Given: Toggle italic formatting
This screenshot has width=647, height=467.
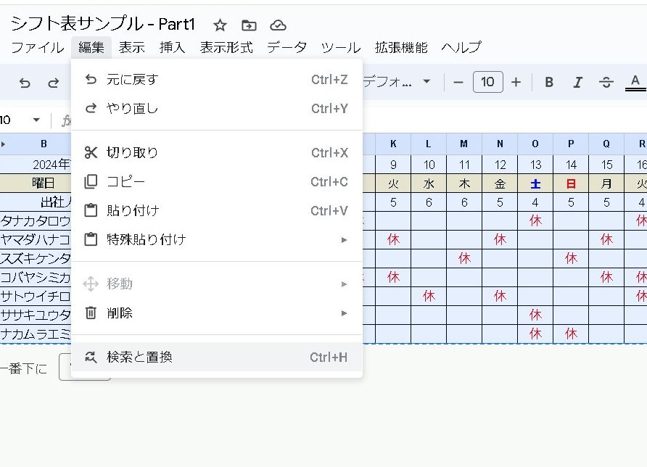Looking at the screenshot, I should coord(577,82).
